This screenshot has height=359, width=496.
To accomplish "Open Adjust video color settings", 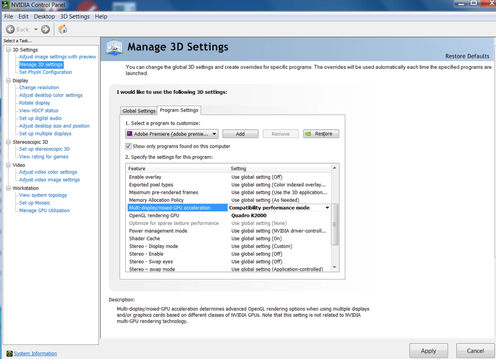I will click(x=48, y=172).
